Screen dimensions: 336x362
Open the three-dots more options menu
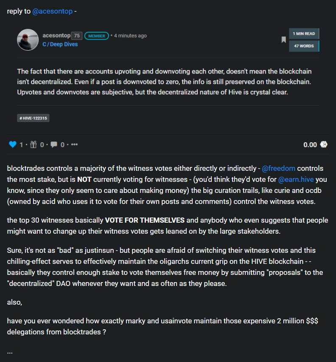tap(74, 144)
